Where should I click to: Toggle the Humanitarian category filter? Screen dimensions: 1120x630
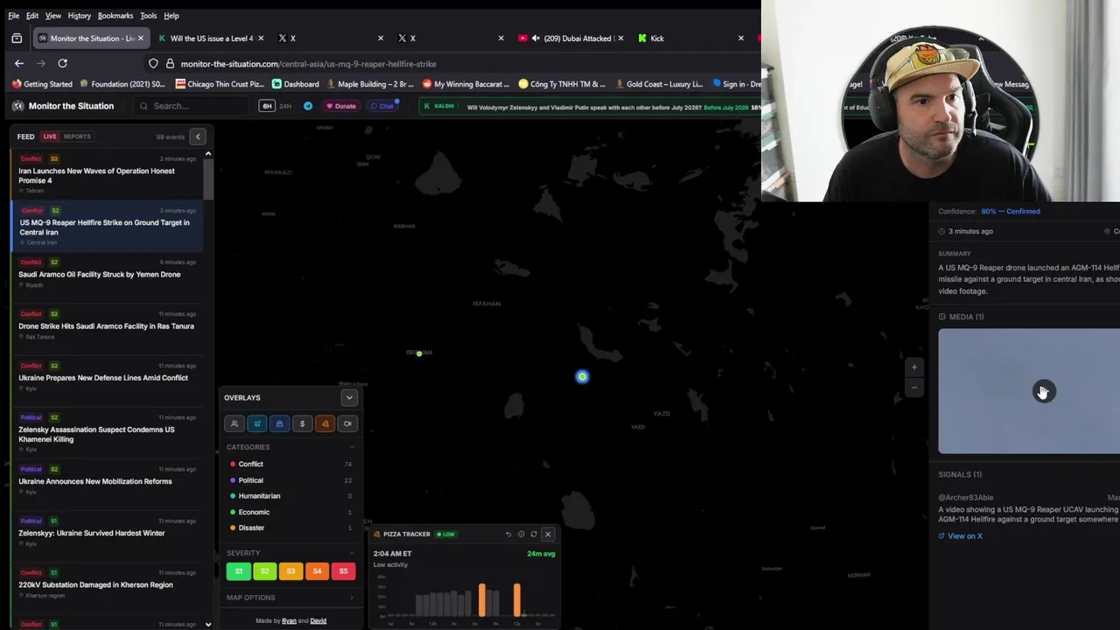tap(290, 496)
